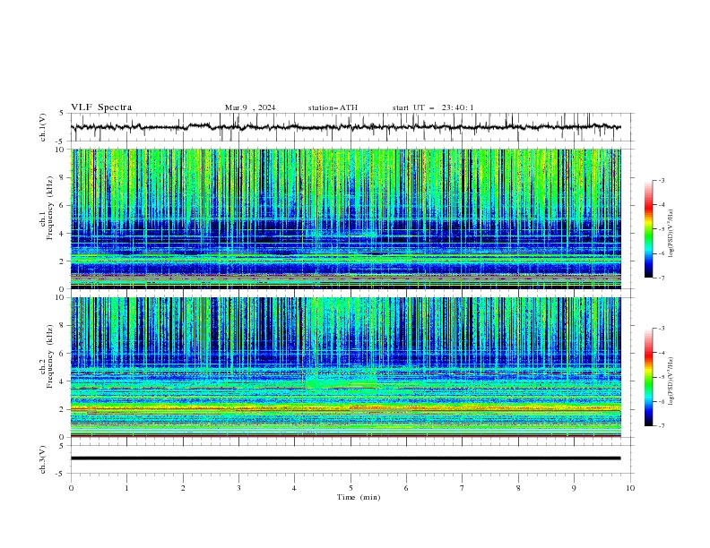
Task: Click the "4" tick on time axis
Action: tap(295, 488)
